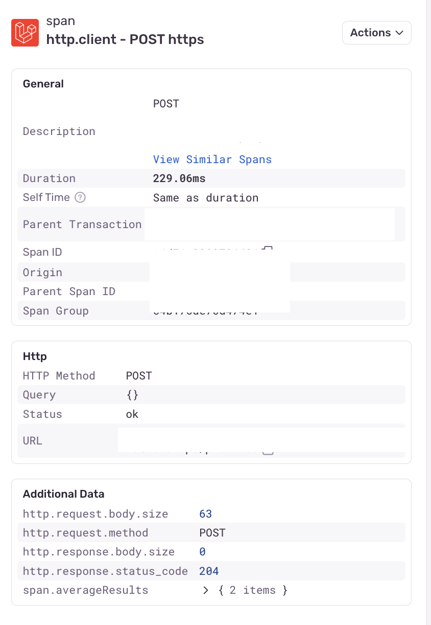Click the Self Time help question icon
The height and width of the screenshot is (625, 431).
click(x=80, y=197)
